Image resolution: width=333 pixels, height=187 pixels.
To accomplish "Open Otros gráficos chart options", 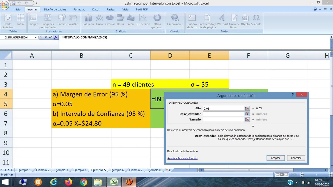I will [157, 21].
